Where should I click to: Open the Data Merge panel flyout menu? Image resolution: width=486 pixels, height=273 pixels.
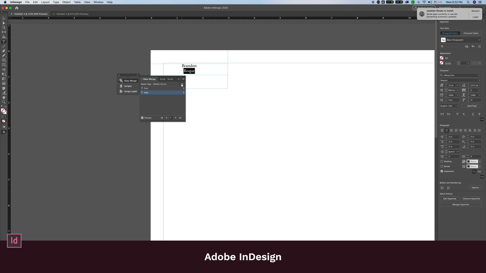183,79
